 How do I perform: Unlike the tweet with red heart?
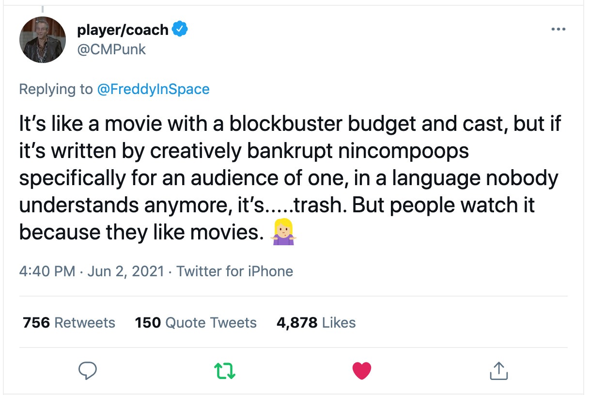(361, 371)
